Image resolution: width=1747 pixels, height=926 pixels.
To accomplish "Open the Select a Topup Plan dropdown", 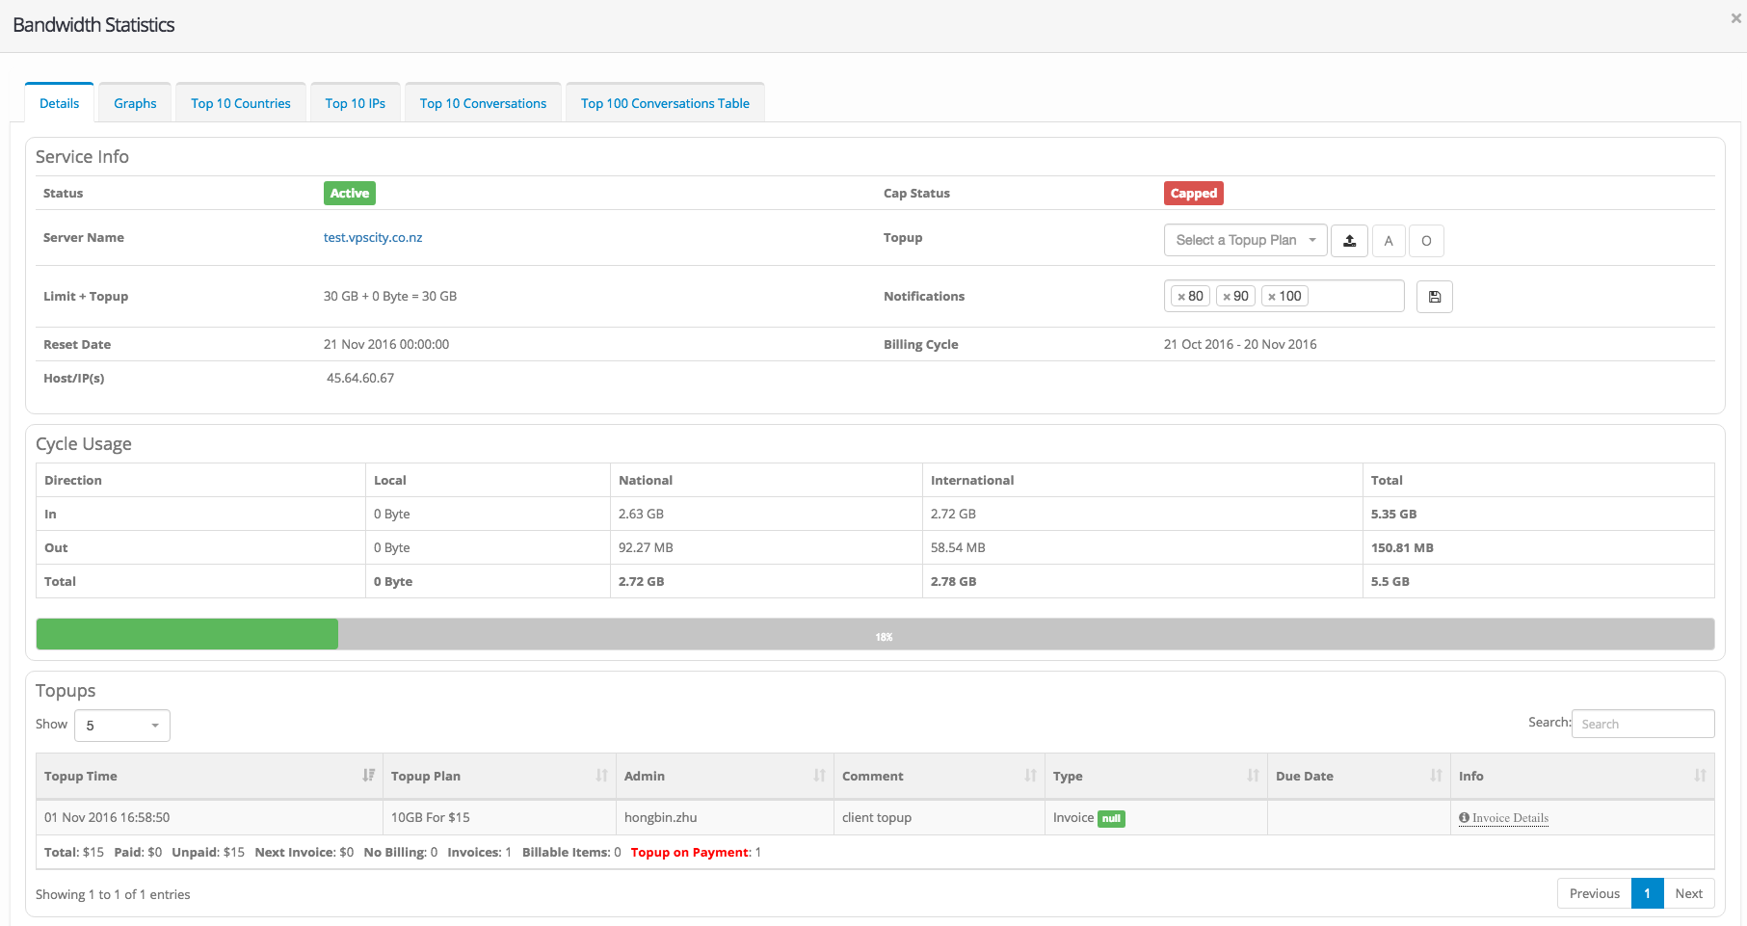I will [1245, 241].
